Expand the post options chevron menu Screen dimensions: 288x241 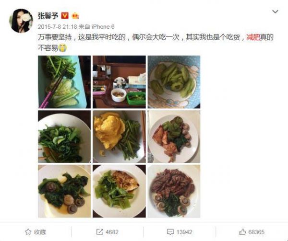275,11
